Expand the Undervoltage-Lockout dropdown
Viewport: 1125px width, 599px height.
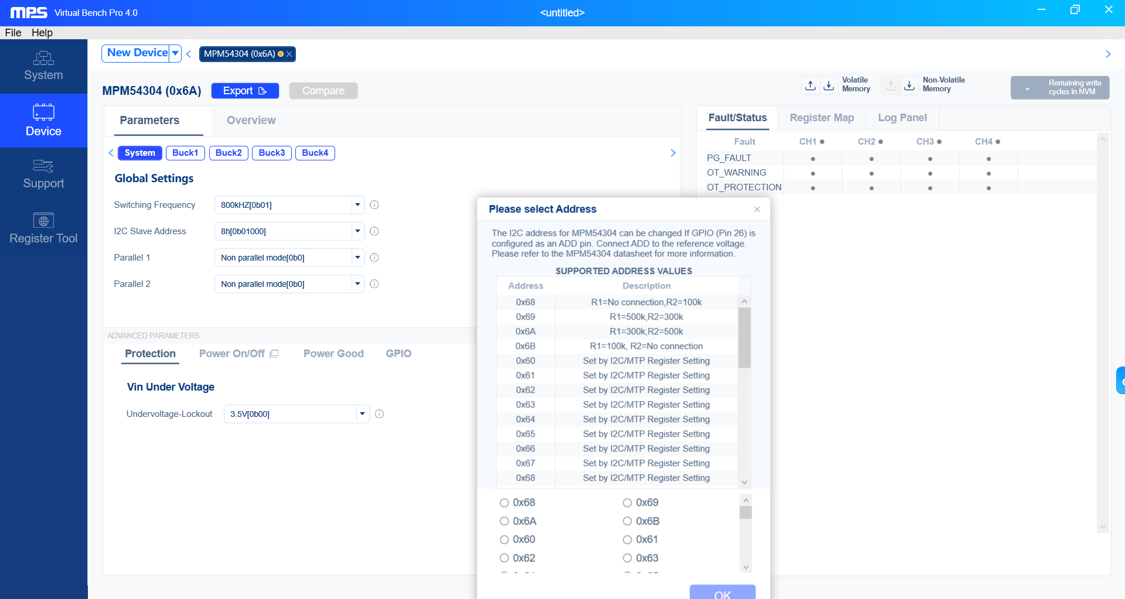(x=363, y=414)
